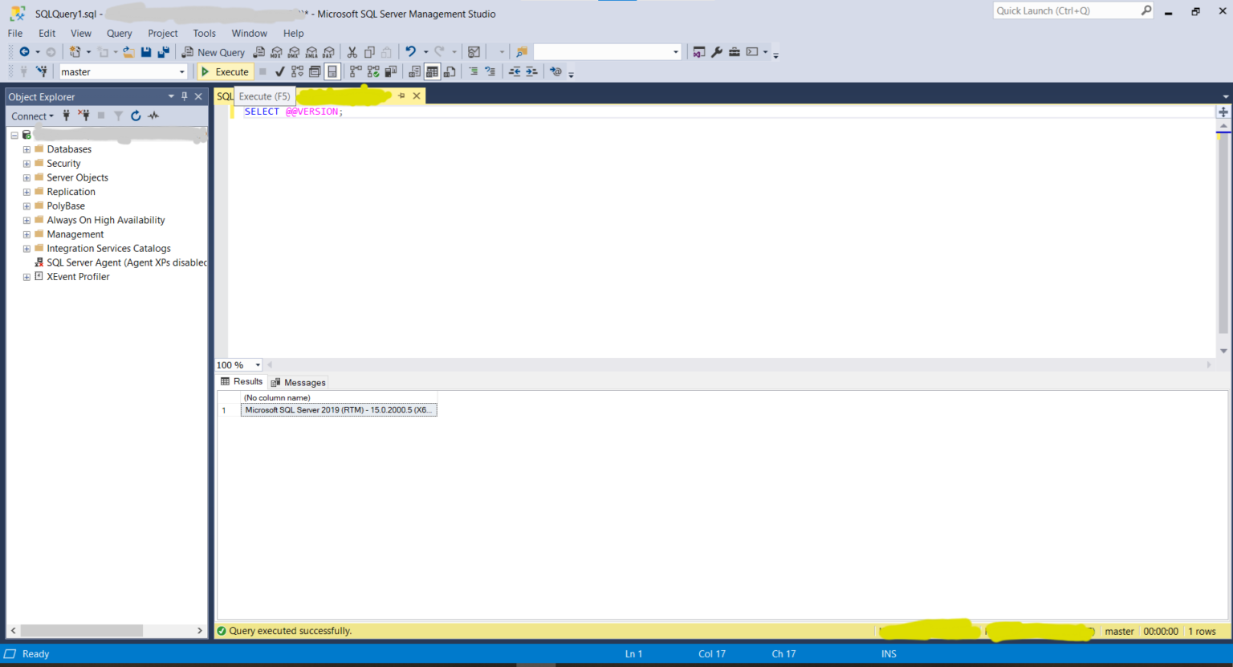The height and width of the screenshot is (667, 1233).
Task: Open the Query menu
Action: 119,33
